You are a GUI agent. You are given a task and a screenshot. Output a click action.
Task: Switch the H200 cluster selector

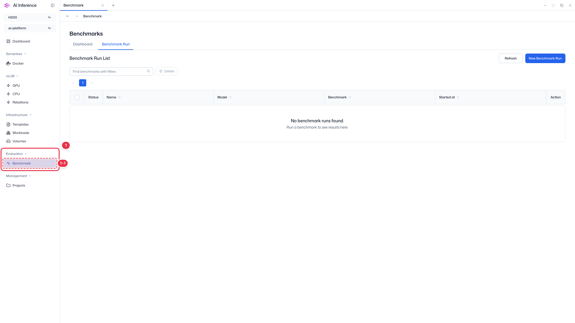(30, 17)
